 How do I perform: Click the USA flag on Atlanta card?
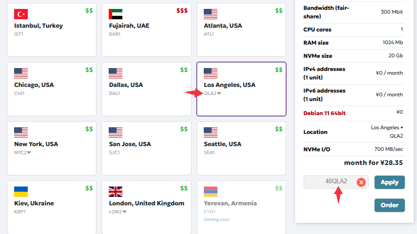(x=210, y=14)
